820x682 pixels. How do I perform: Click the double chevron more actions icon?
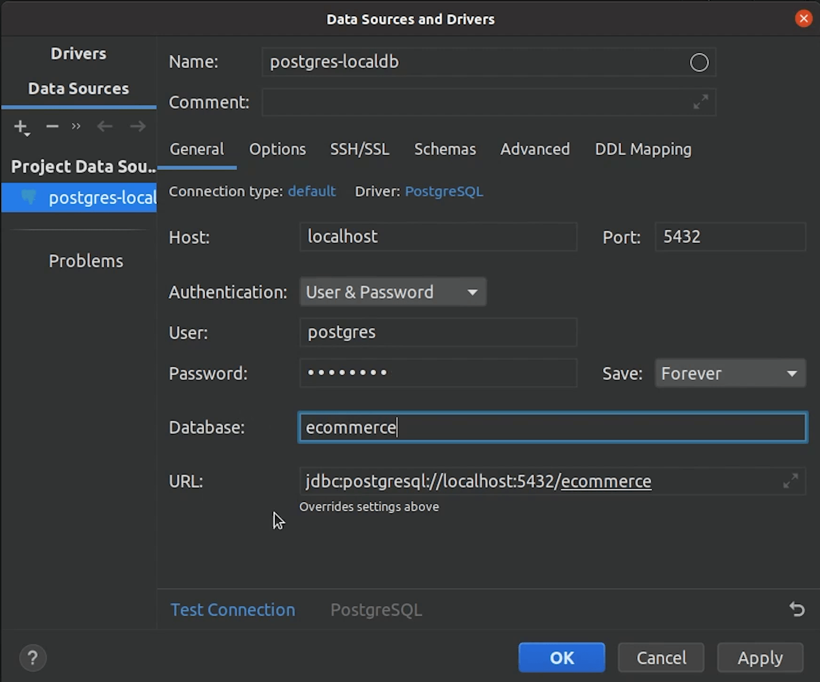click(76, 126)
